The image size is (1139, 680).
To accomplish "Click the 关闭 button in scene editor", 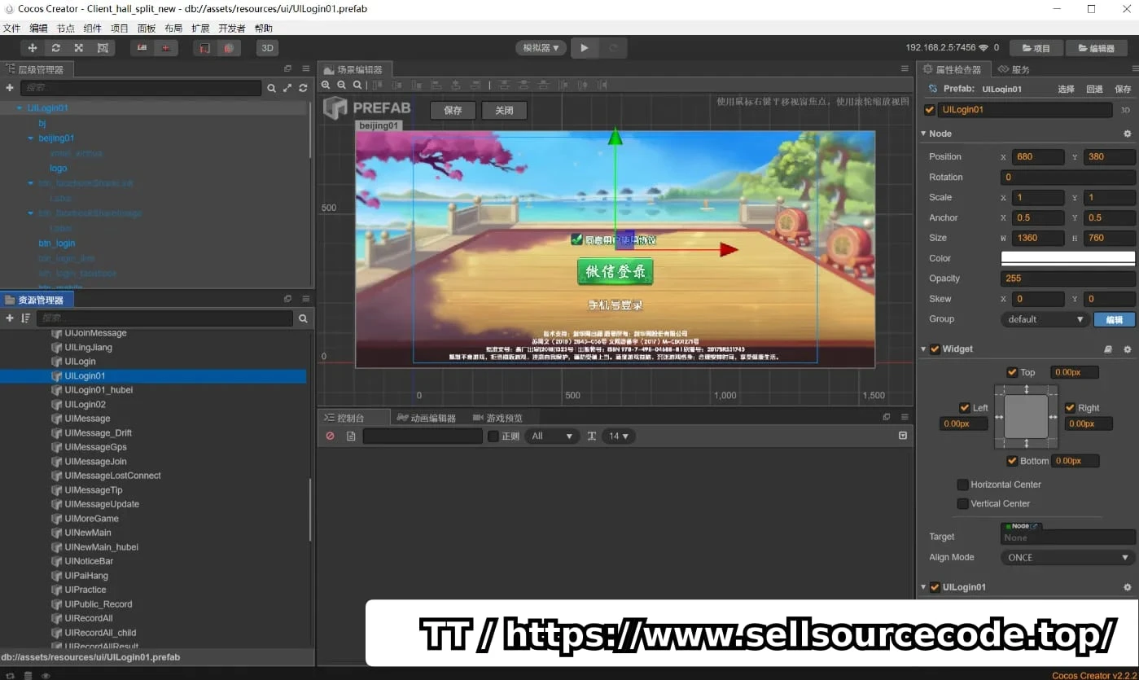I will point(504,110).
